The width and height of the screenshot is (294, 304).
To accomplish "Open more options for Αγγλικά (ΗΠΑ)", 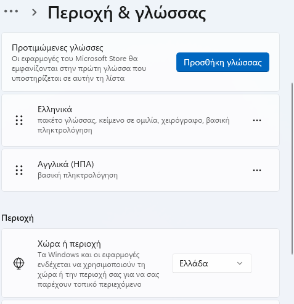I will pos(257,170).
